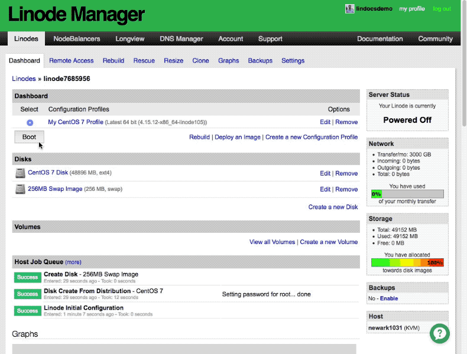Click the storage allocation color bar
This screenshot has height=354, width=467.
407,262
